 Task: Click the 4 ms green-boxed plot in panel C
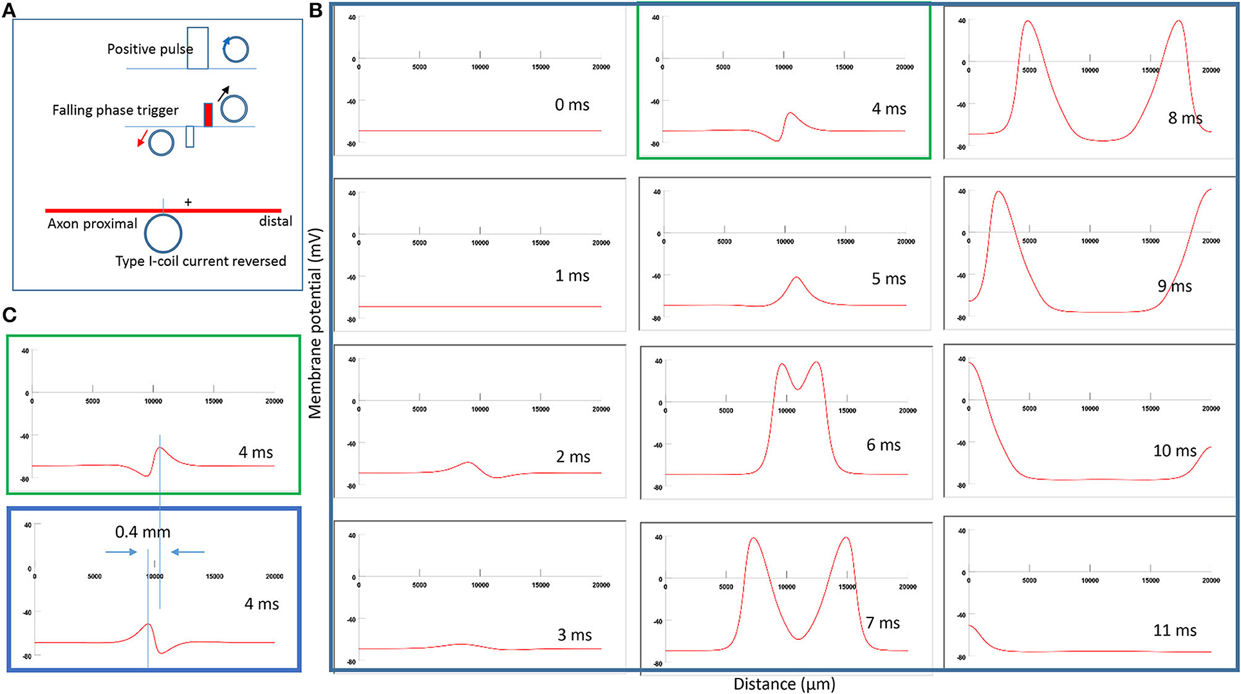pyautogui.click(x=153, y=415)
